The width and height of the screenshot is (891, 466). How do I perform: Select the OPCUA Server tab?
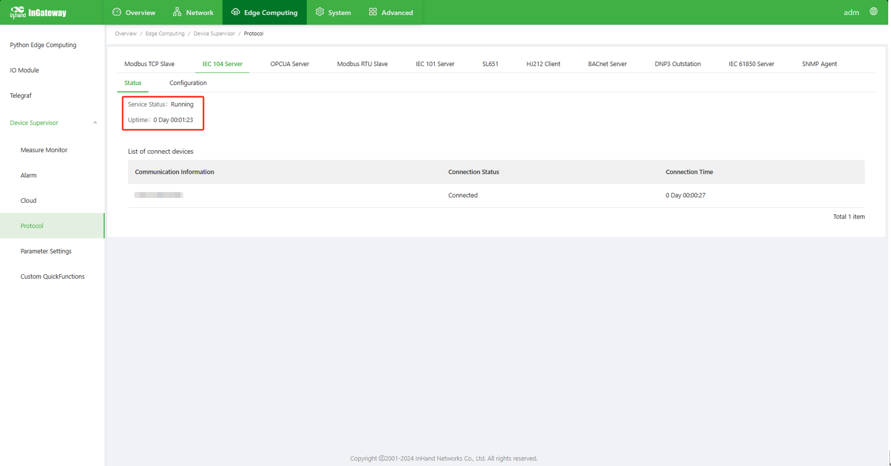tap(290, 64)
